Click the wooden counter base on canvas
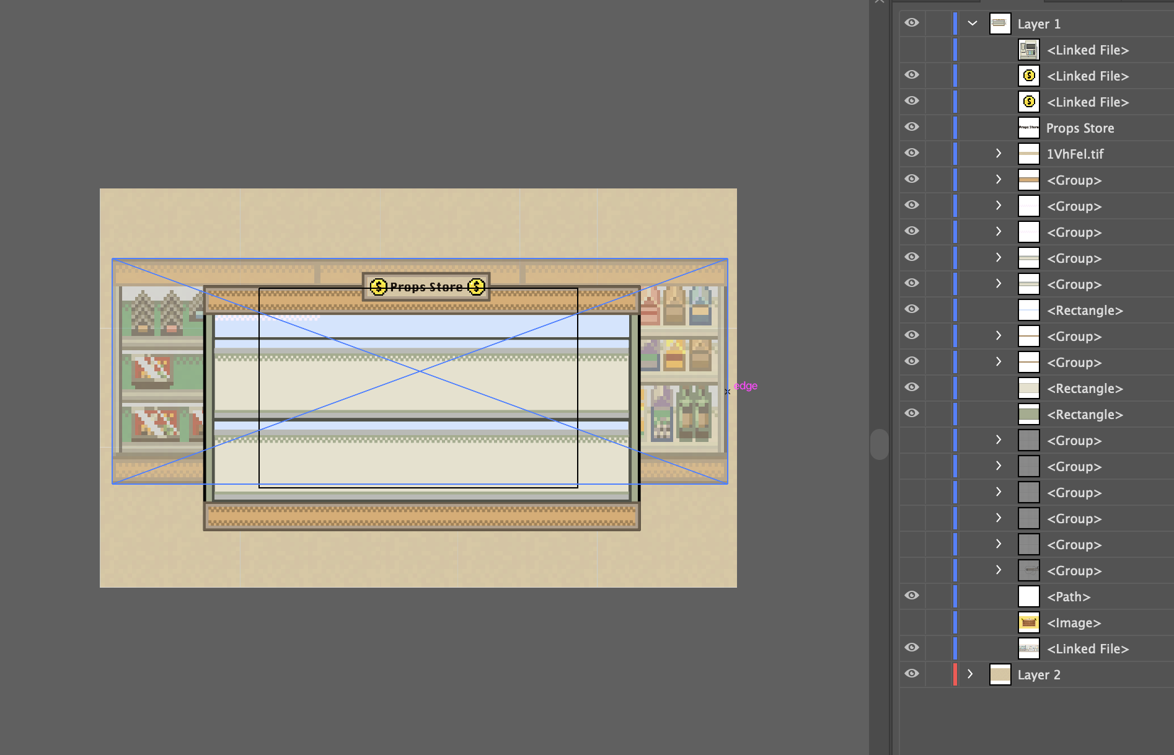The height and width of the screenshot is (755, 1174). point(421,516)
